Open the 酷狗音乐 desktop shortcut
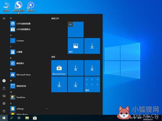This screenshot has height=121, width=162. 31,7
